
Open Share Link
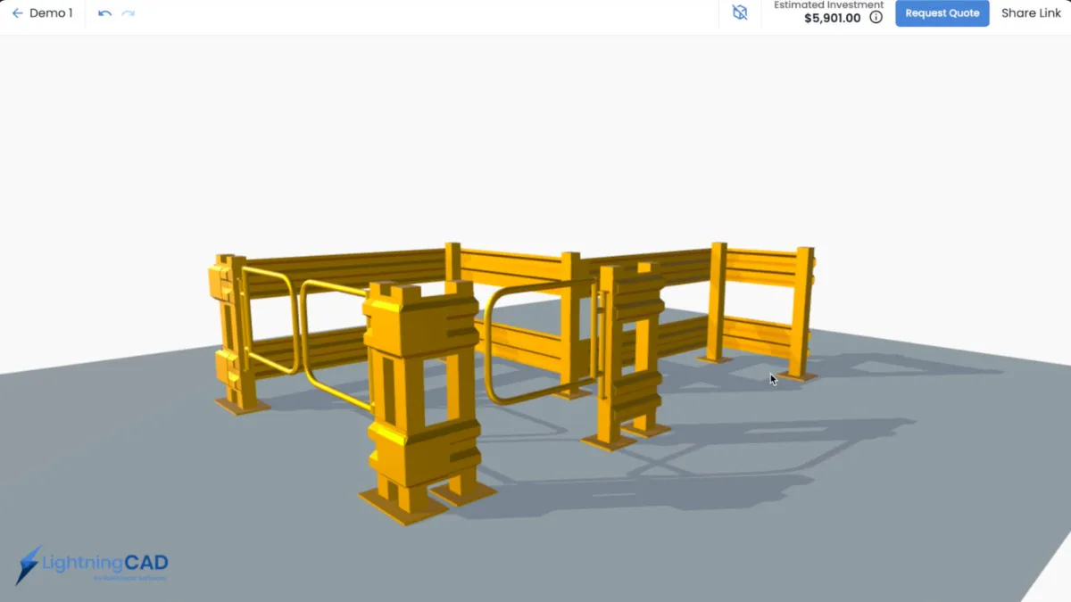pos(1031,12)
